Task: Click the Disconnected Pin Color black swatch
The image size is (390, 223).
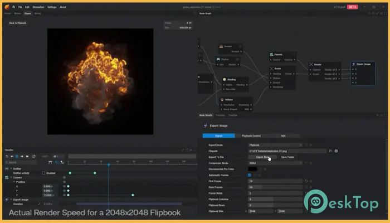Action: [x=252, y=169]
